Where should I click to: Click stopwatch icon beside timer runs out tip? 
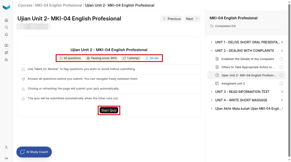[x=23, y=99]
